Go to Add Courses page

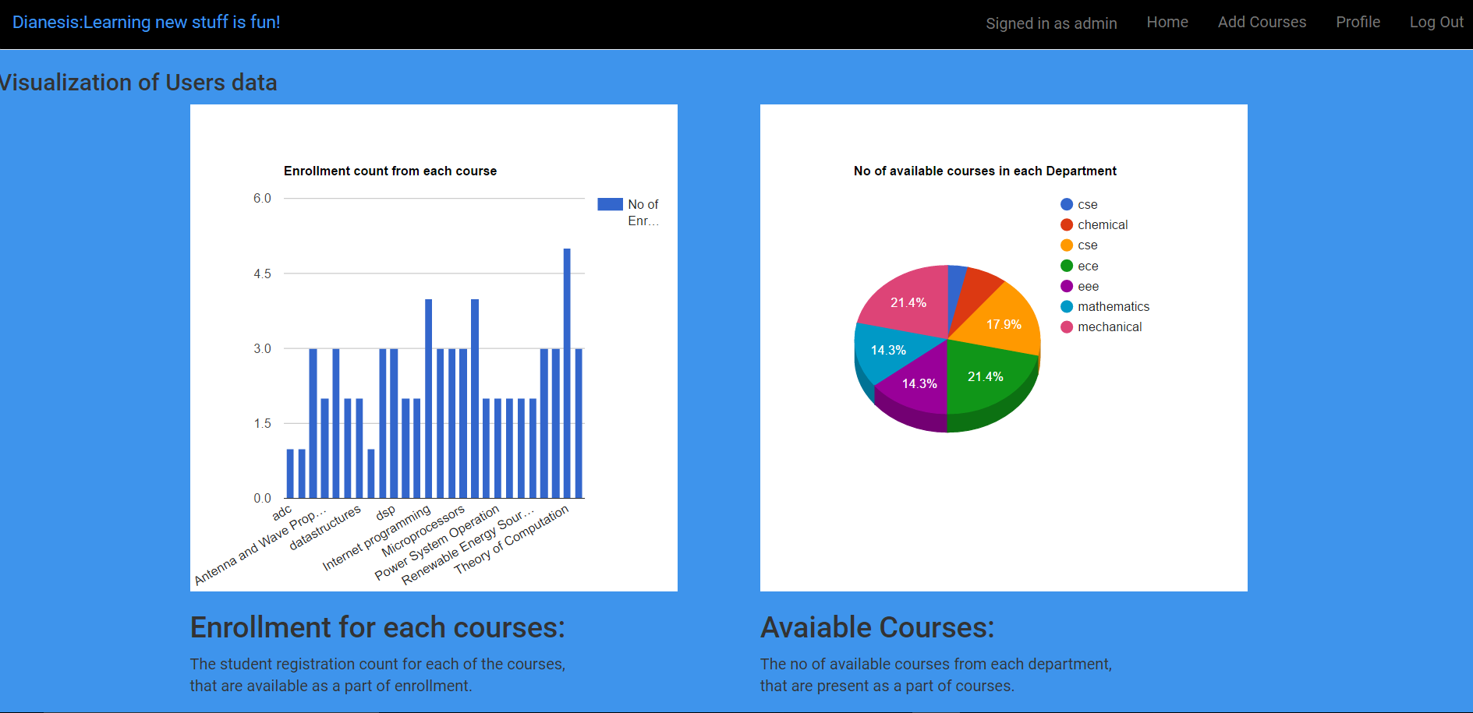coord(1262,23)
